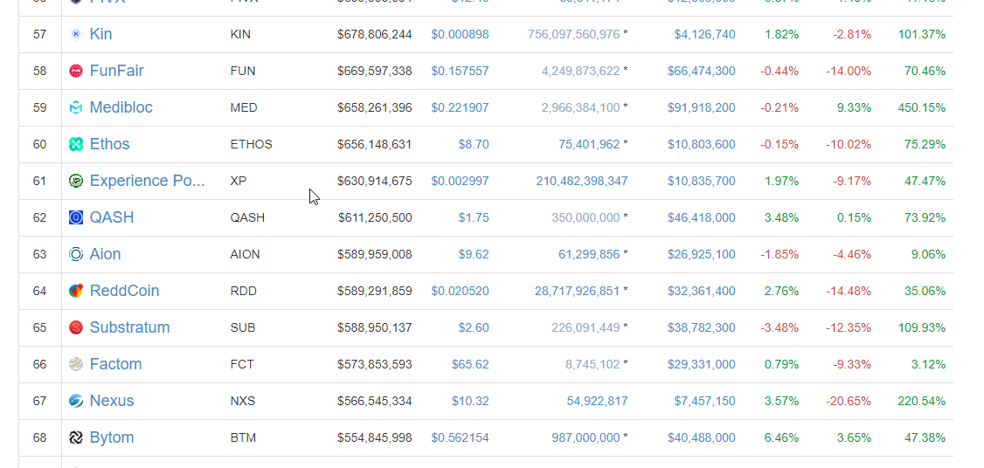Open the Aion coin page link
Screen dimensions: 984x468
tap(106, 254)
